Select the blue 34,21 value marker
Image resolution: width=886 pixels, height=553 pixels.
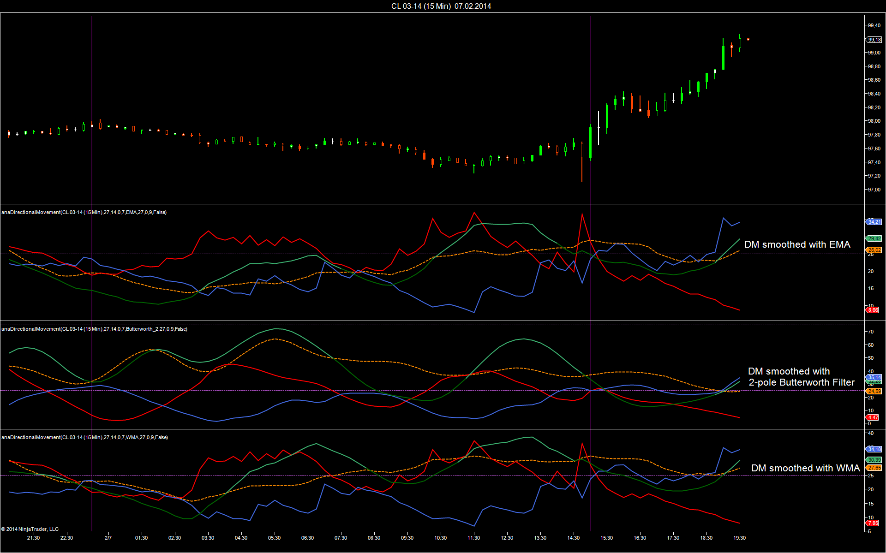pos(874,222)
